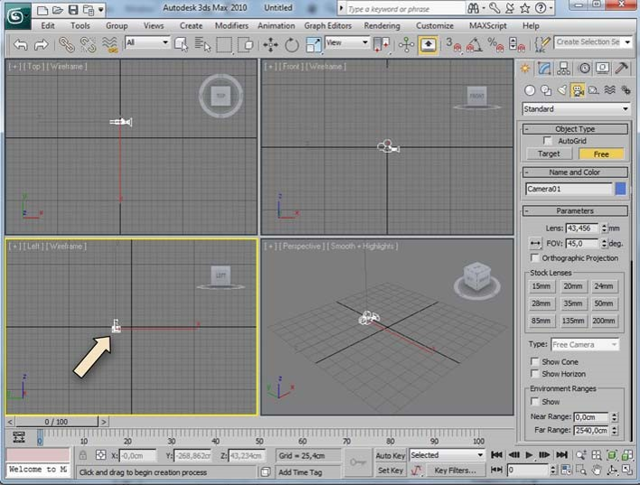The height and width of the screenshot is (485, 640).
Task: Enable Show Horizon checkbox
Action: [x=534, y=373]
